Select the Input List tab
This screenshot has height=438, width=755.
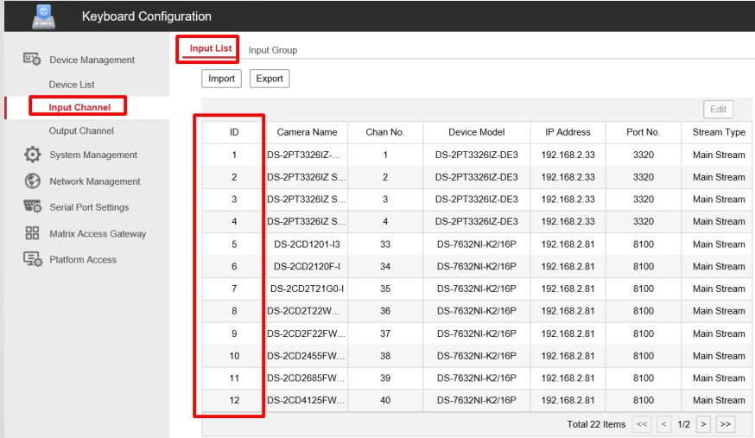[x=211, y=49]
